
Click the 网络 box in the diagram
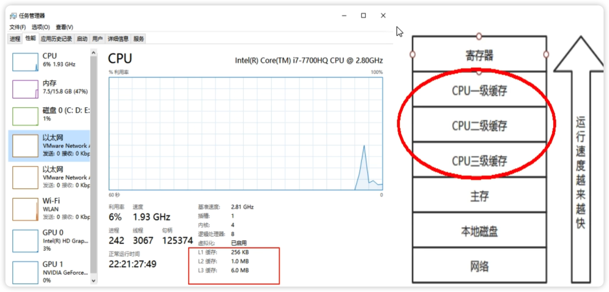tap(479, 265)
